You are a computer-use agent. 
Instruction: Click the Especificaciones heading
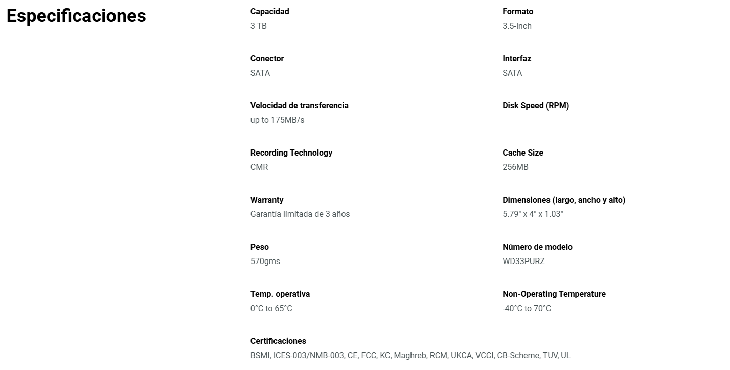point(76,16)
